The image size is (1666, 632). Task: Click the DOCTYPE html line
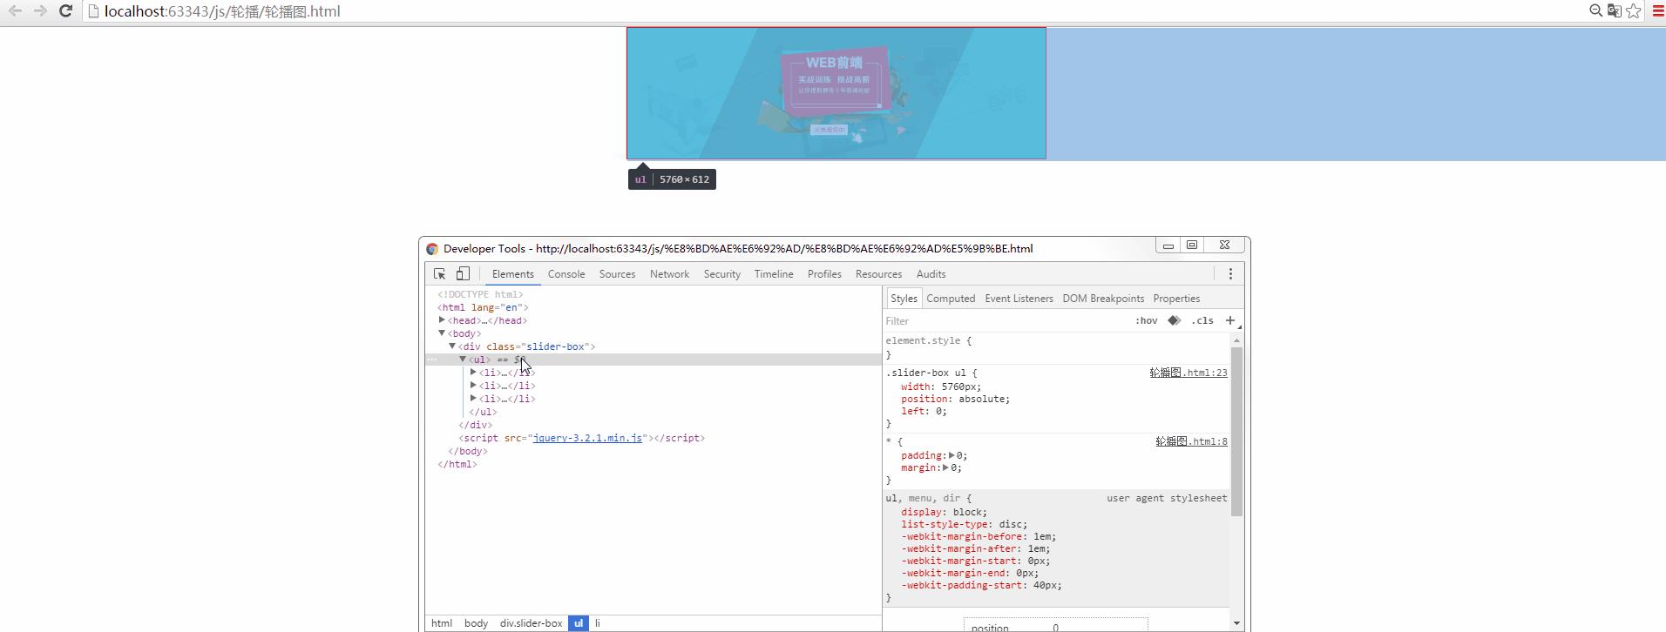point(480,294)
